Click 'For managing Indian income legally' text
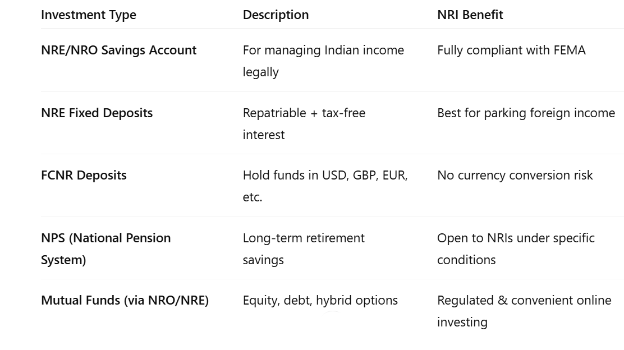This screenshot has height=350, width=624. [x=323, y=61]
